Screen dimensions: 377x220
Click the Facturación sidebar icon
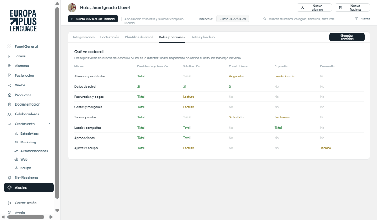coord(10,75)
